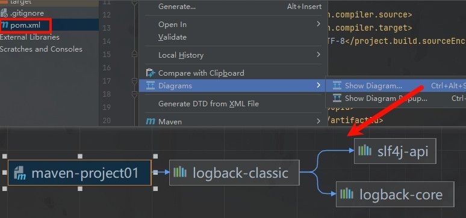Click the maven-project01 module icon
Screen dimensions: 466x218
click(20, 173)
